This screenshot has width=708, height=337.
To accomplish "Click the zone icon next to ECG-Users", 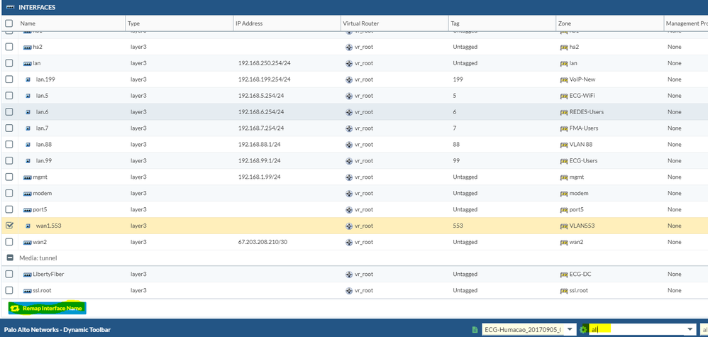I will coord(563,161).
